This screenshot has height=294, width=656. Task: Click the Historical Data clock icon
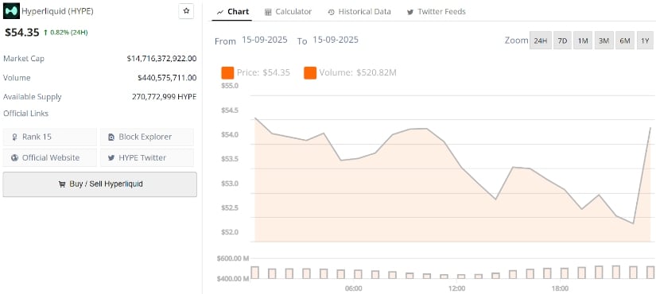(x=332, y=12)
